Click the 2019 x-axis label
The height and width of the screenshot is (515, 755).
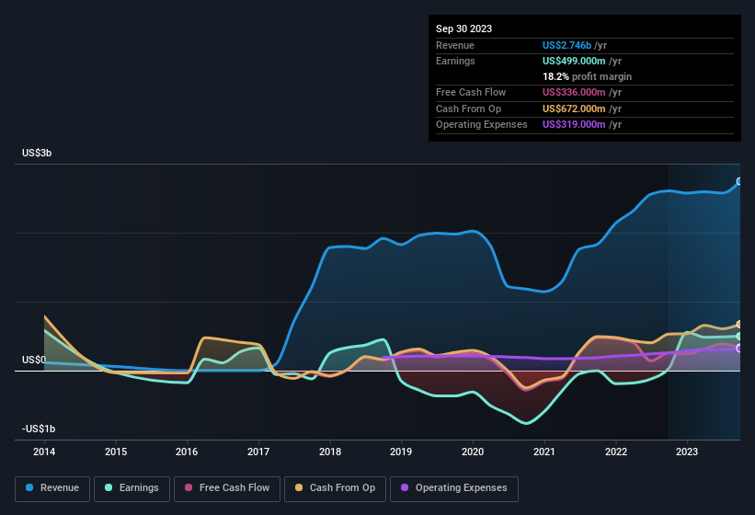[401, 452]
